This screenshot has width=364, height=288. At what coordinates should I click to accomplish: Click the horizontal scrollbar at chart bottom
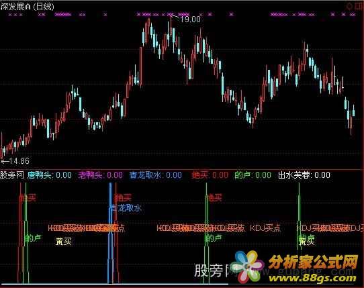click(114, 284)
